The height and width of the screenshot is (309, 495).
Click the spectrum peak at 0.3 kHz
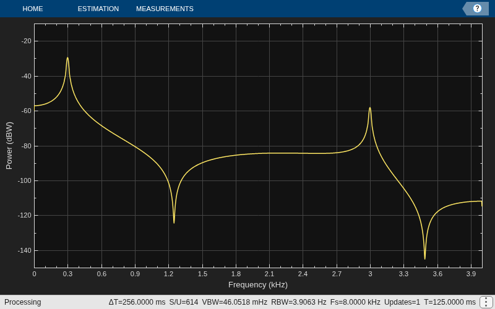pyautogui.click(x=67, y=58)
